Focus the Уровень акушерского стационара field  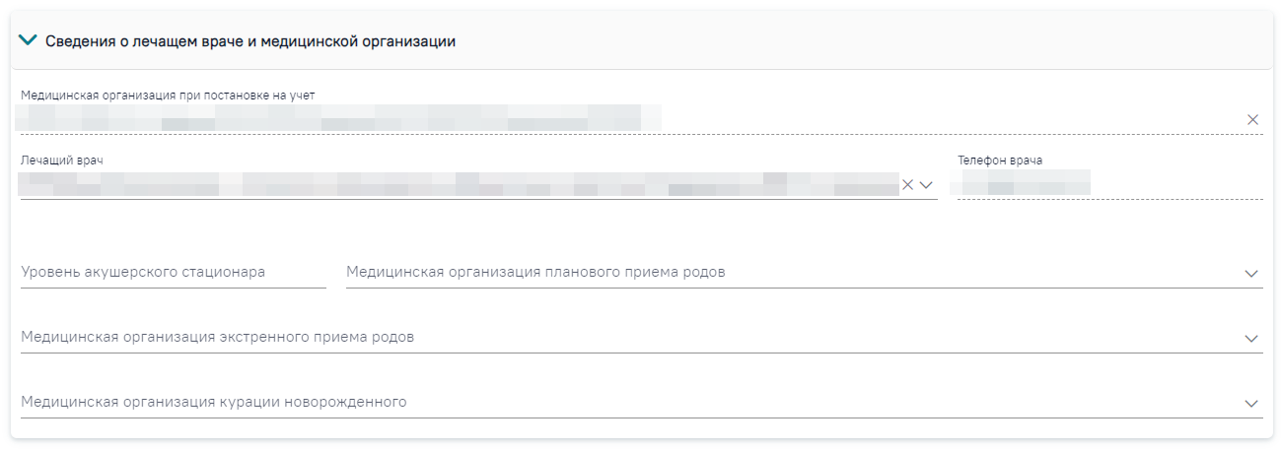(174, 272)
